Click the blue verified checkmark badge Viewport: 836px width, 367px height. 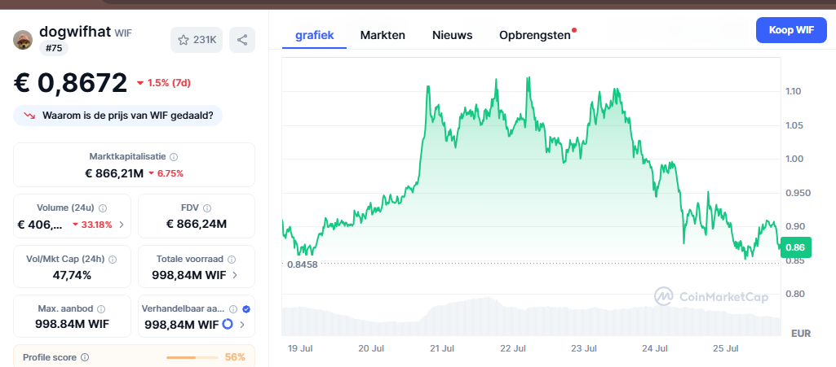click(246, 309)
